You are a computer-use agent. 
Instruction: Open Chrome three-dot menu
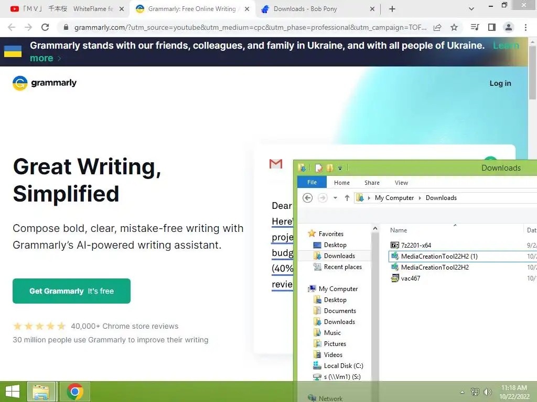click(x=525, y=27)
